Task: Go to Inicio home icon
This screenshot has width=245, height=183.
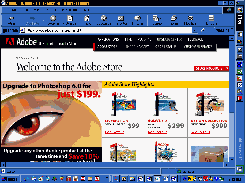Action: point(87,18)
